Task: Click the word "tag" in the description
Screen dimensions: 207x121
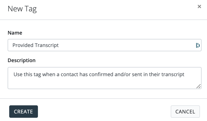Action: [x=39, y=74]
